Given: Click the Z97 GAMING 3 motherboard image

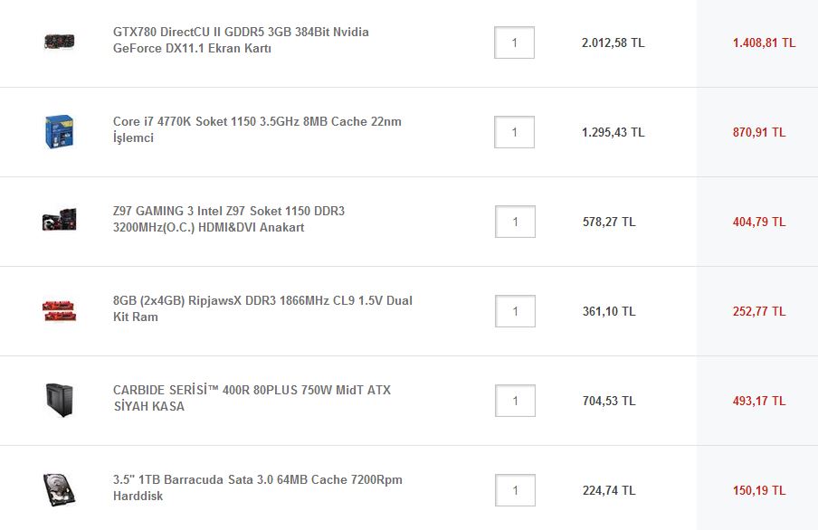Looking at the screenshot, I should click(x=59, y=220).
